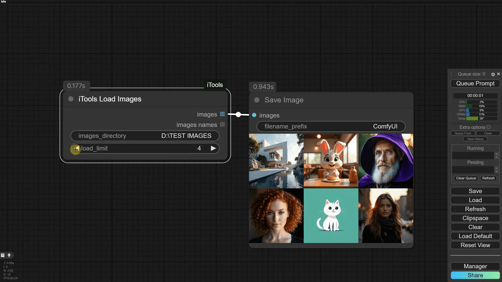Click the Save Image node title
Screen dimensions: 502x282
(x=284, y=100)
